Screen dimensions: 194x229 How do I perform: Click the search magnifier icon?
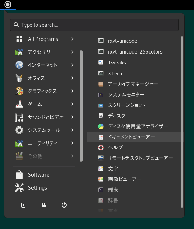tap(16, 25)
